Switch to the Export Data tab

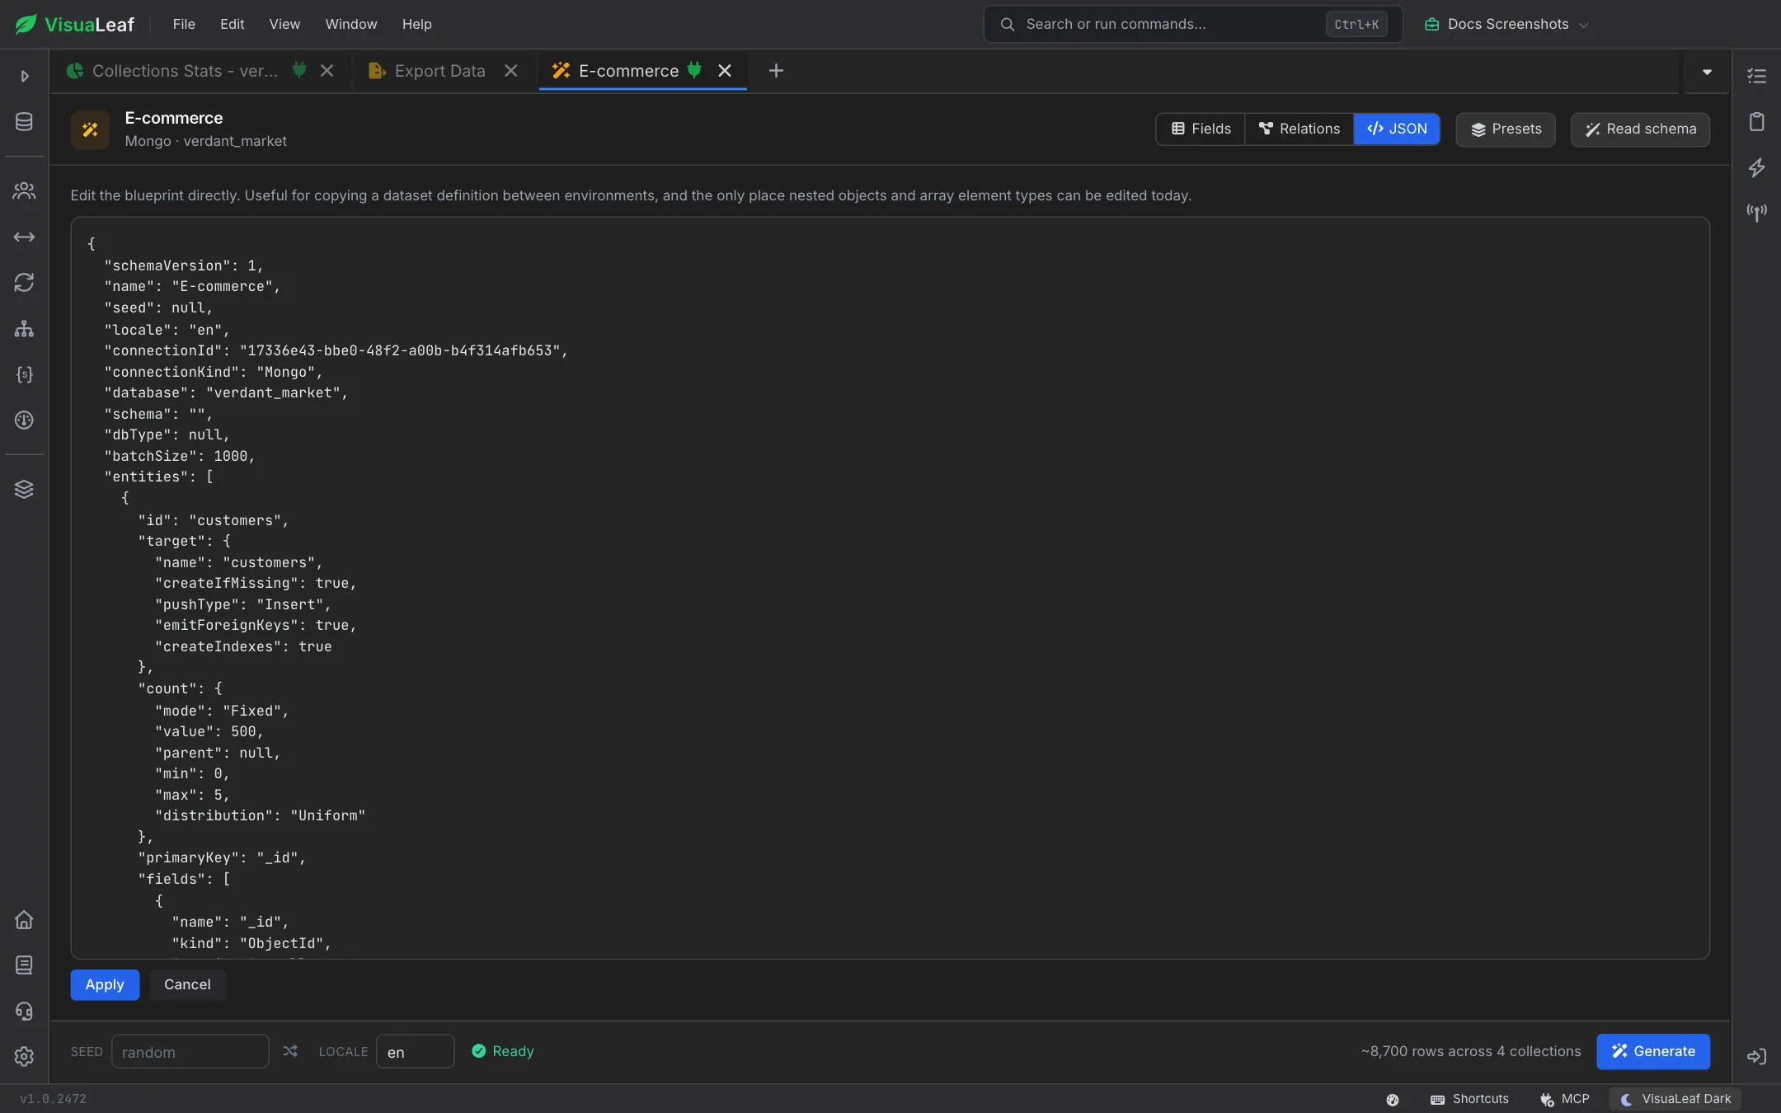pos(439,71)
